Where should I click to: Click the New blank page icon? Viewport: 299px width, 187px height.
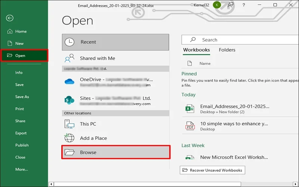pos(10,43)
